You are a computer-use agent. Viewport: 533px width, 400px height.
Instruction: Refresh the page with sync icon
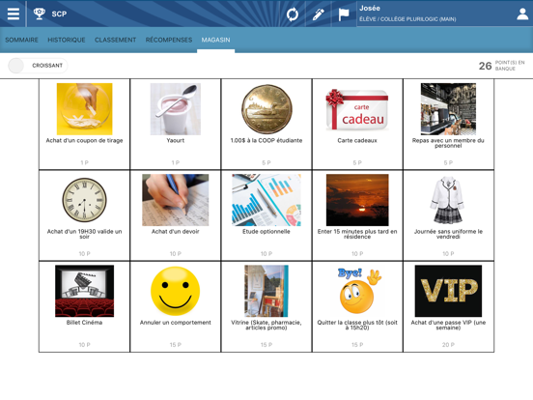tap(293, 14)
